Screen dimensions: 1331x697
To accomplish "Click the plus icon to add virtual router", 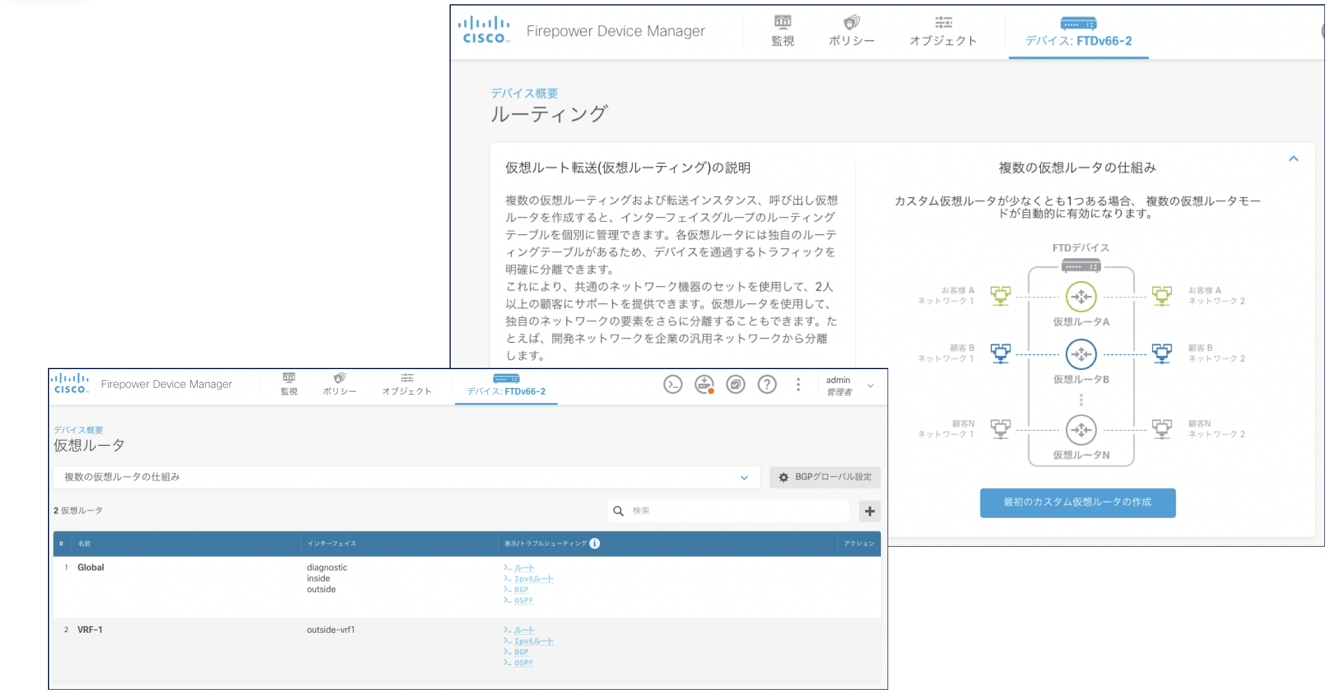I will [x=869, y=511].
